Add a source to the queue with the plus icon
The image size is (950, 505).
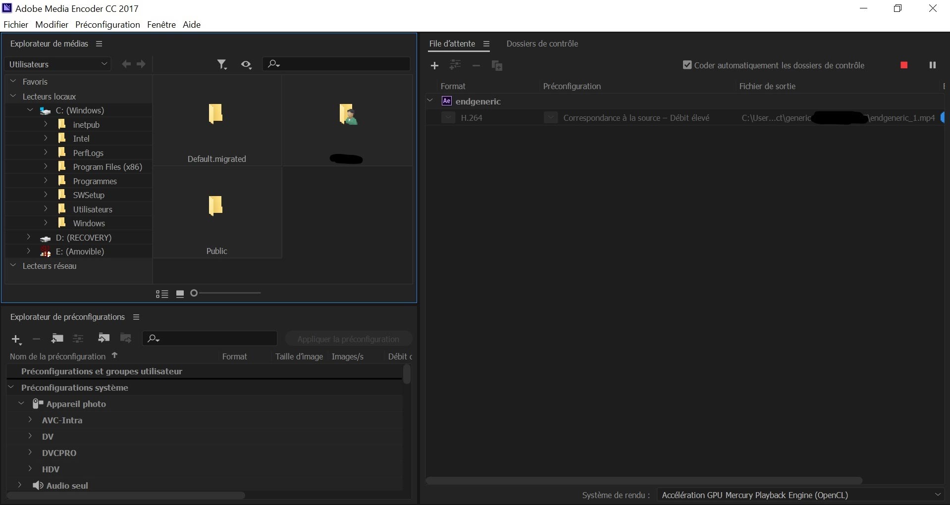[x=434, y=65]
